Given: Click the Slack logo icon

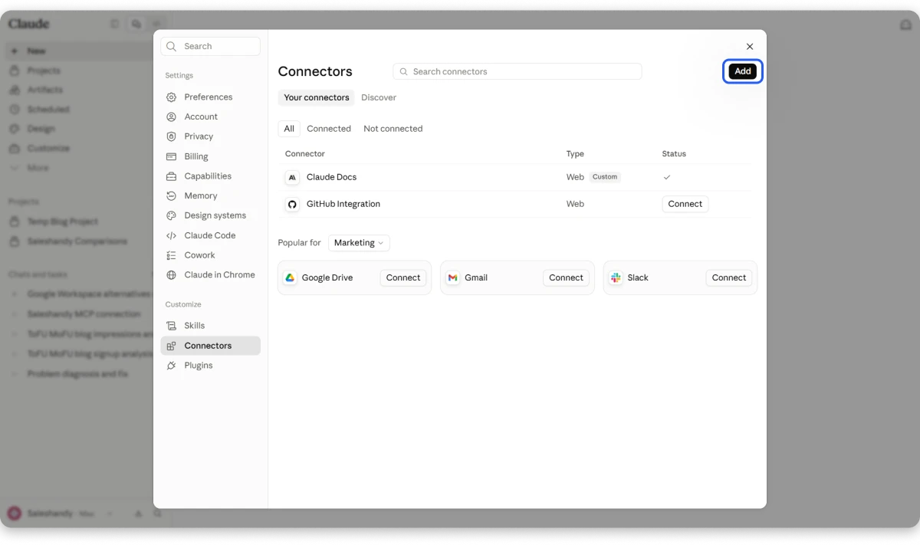Looking at the screenshot, I should (616, 277).
